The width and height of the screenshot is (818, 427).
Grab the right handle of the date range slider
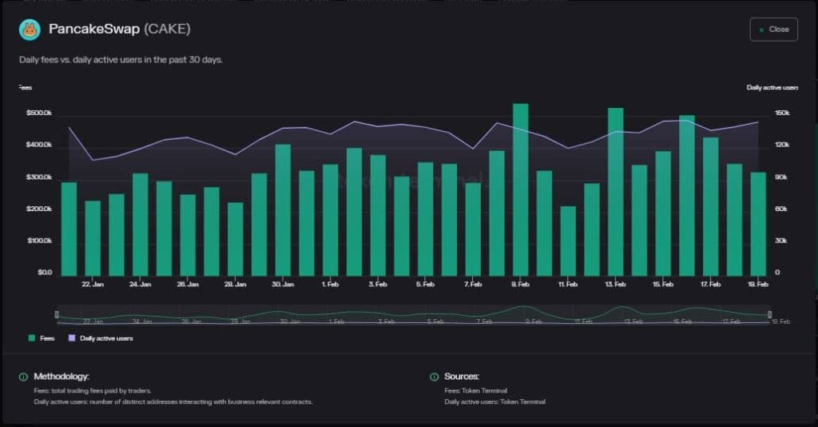coord(769,314)
